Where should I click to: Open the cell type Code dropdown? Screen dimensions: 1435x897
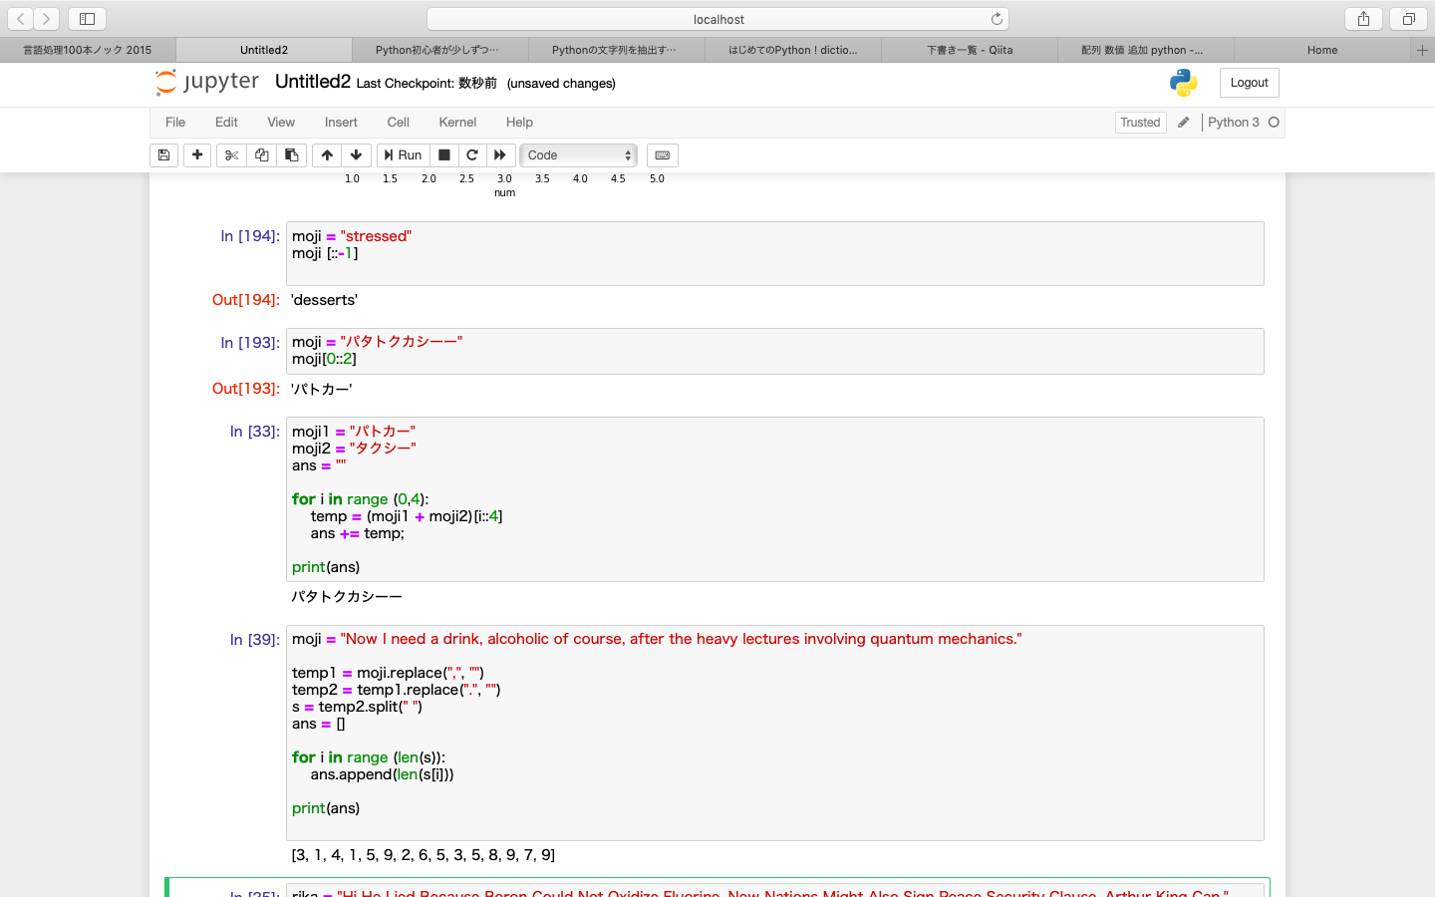click(579, 155)
